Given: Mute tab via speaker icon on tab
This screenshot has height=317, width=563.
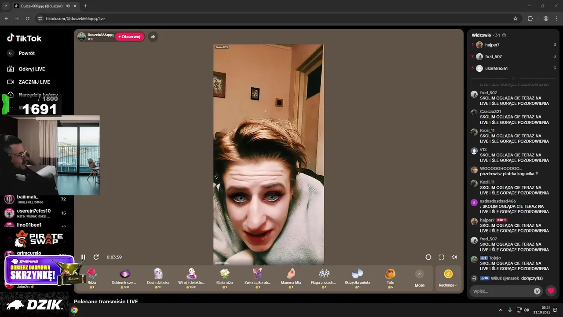Looking at the screenshot, I should (68, 6).
